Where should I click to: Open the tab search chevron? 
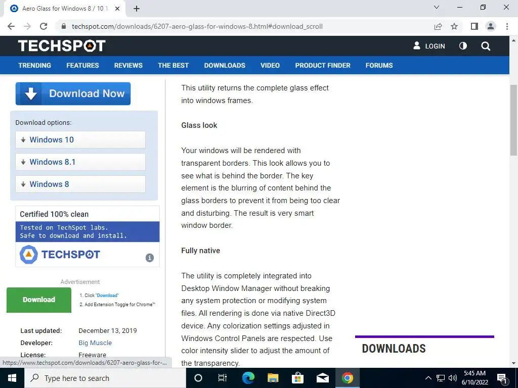click(x=437, y=7)
